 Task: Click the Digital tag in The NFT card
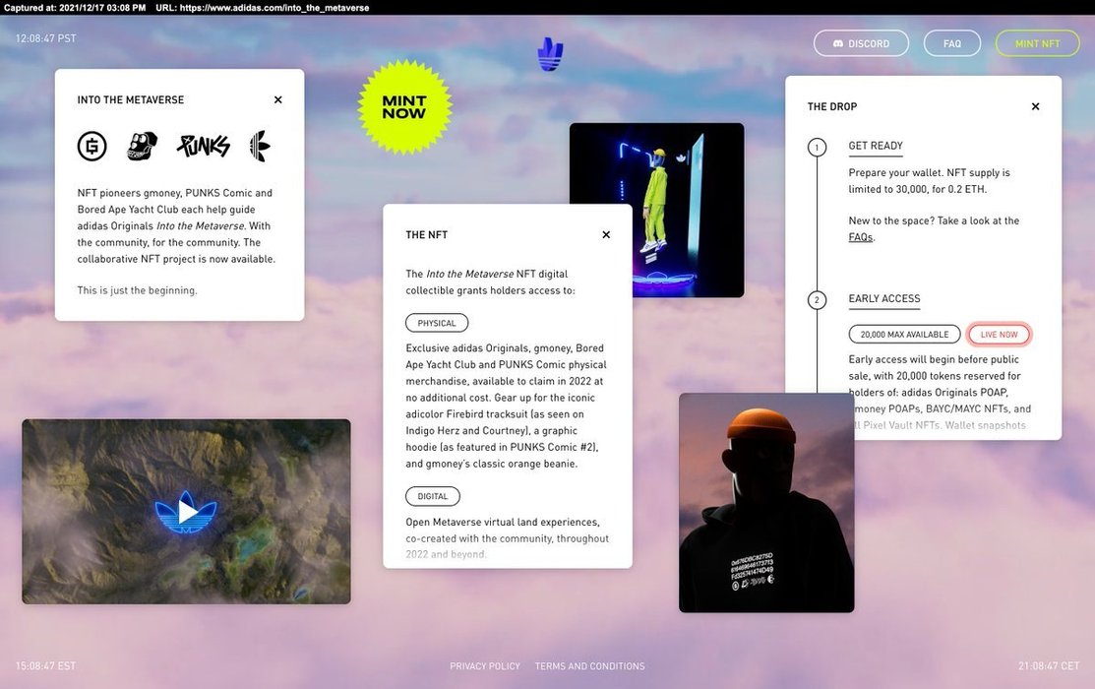click(x=432, y=496)
